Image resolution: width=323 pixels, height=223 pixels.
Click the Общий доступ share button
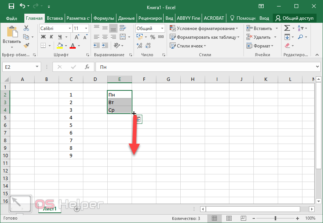click(294, 18)
